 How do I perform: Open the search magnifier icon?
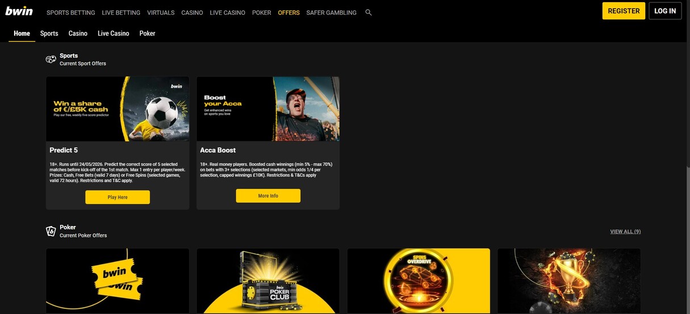369,12
